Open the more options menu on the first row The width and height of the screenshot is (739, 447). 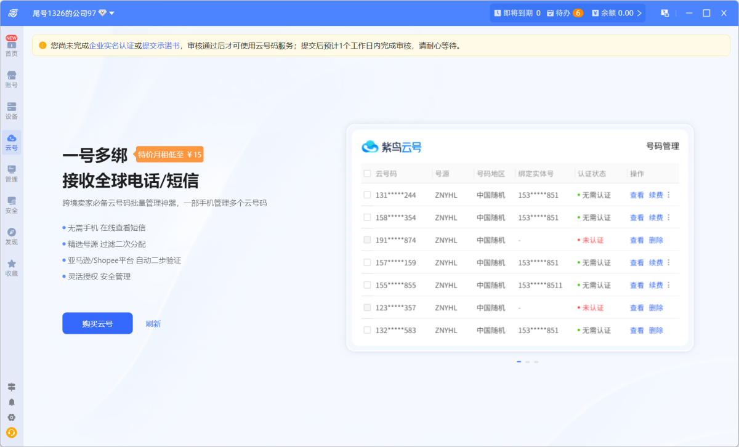point(669,195)
